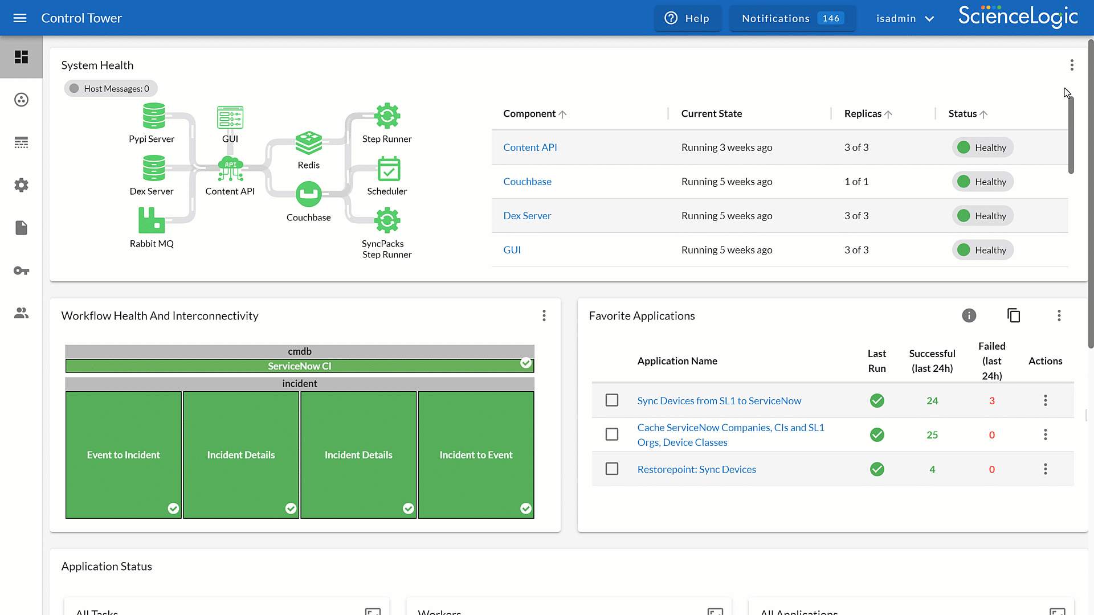Expand the All Applications panel icon
This screenshot has height=615, width=1094.
1058,612
